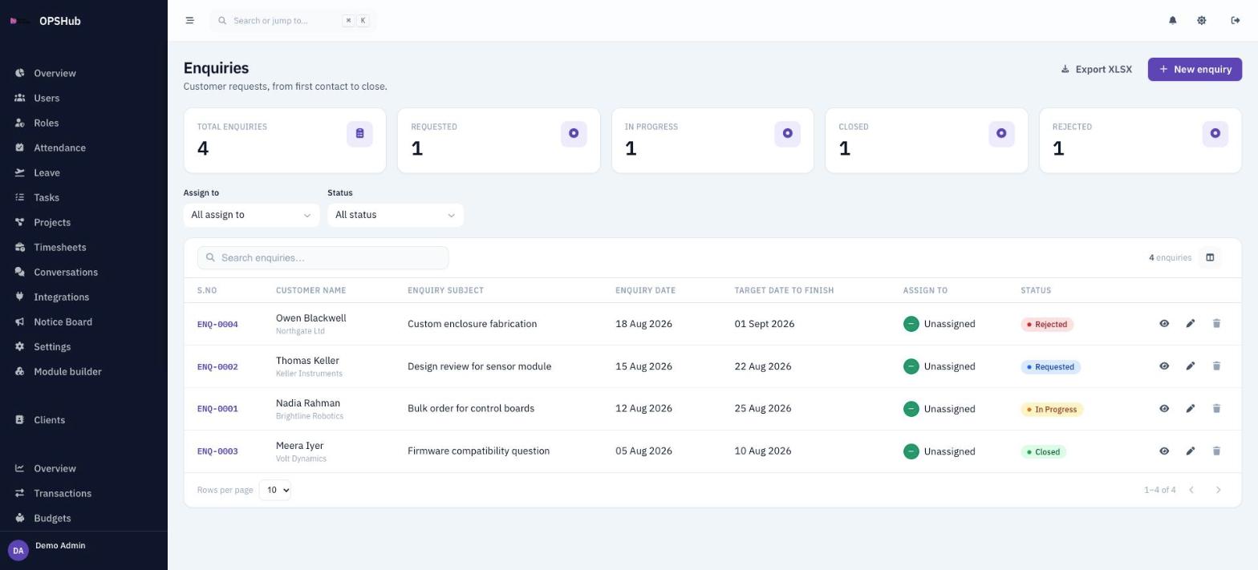Click the Closed card circle icon
Screen dimensions: 1258x570
[x=1001, y=134]
